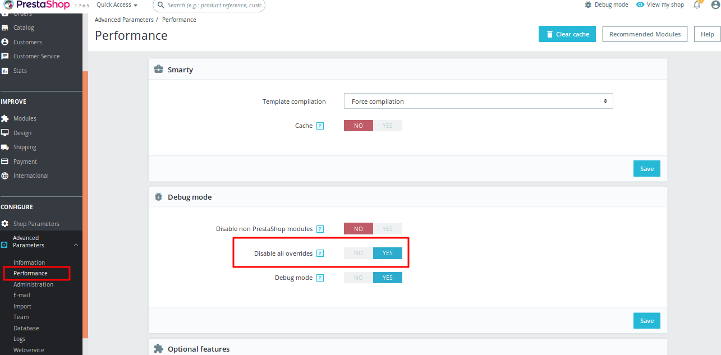
Task: Click the Catalog store icon in sidebar
Action: pos(5,27)
